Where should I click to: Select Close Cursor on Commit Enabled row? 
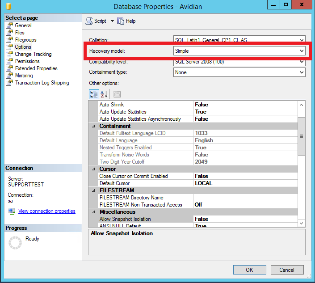[198, 176]
